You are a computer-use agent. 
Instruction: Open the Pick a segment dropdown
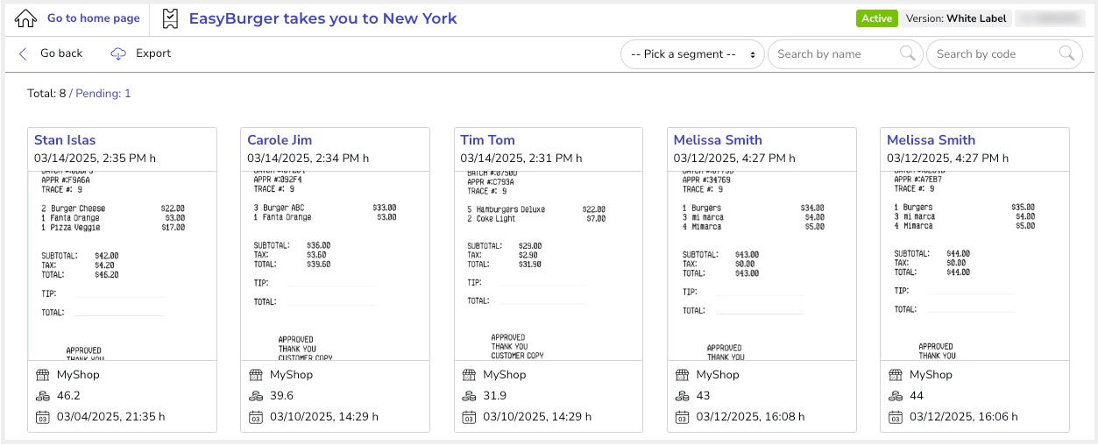tap(691, 54)
